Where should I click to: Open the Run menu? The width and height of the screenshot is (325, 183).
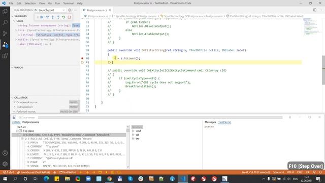pos(57,4)
